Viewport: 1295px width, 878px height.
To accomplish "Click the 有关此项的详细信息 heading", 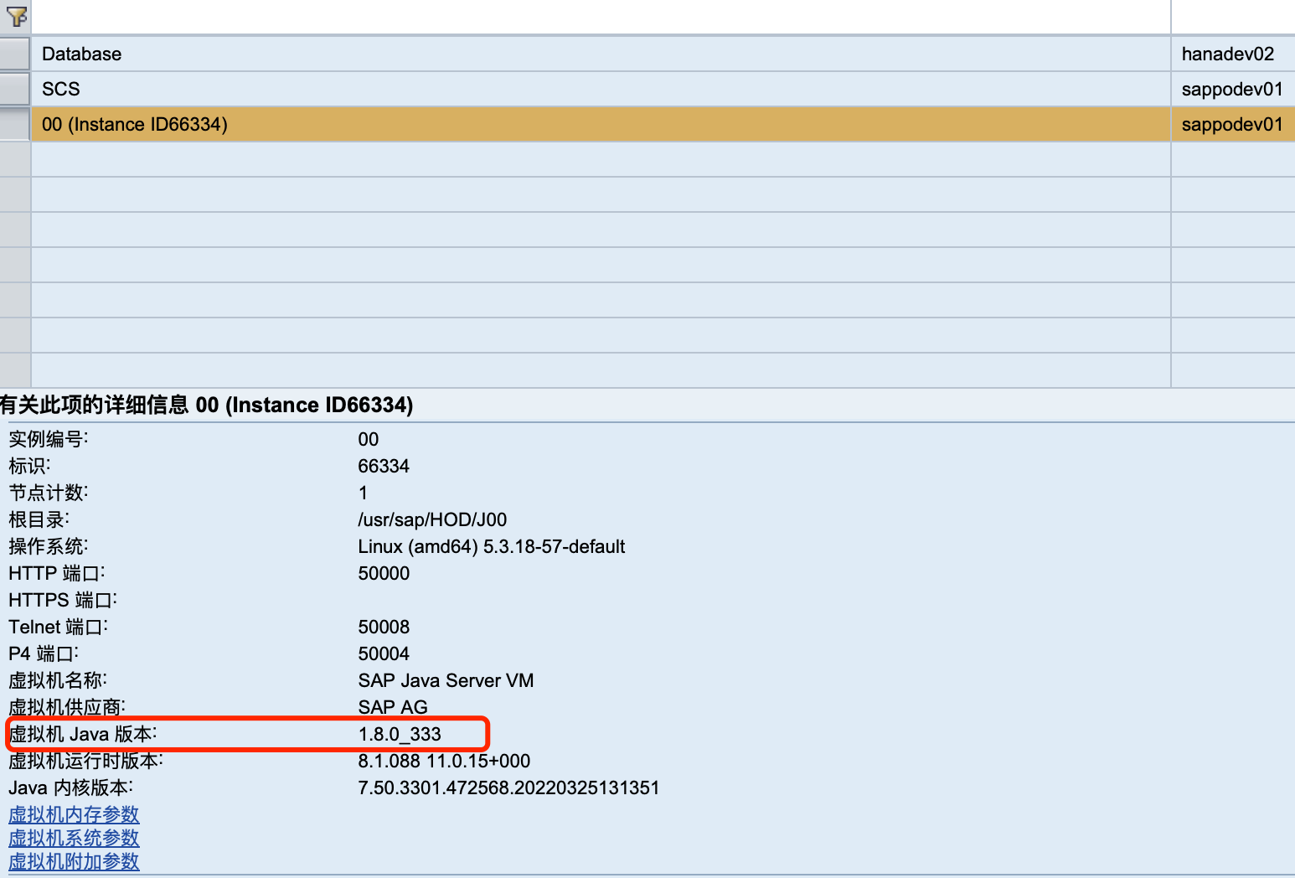I will pos(206,405).
